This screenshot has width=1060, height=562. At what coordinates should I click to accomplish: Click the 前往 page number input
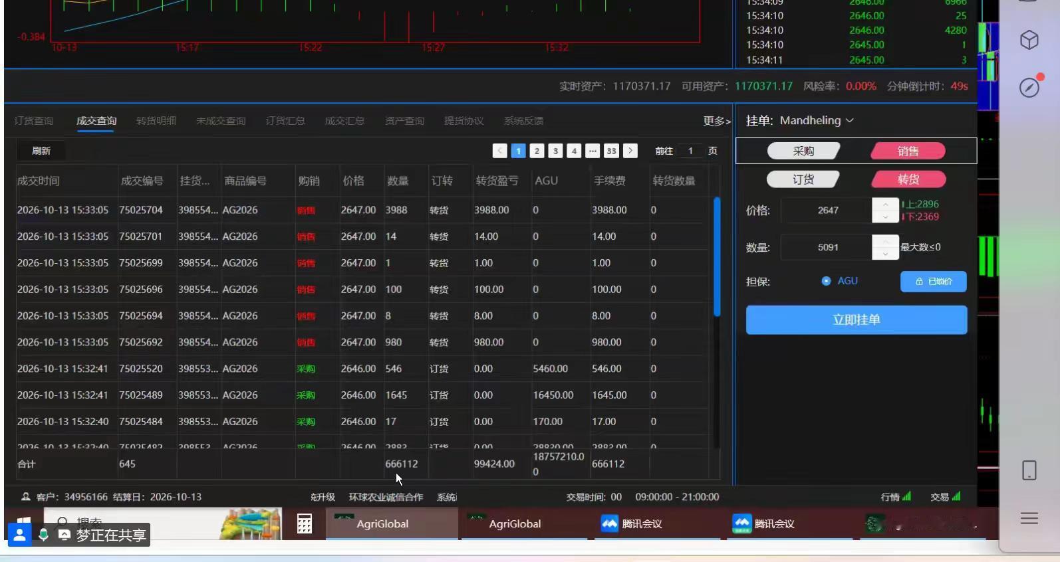click(x=690, y=151)
